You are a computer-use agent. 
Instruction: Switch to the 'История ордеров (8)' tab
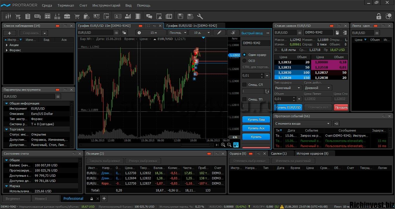312,153
